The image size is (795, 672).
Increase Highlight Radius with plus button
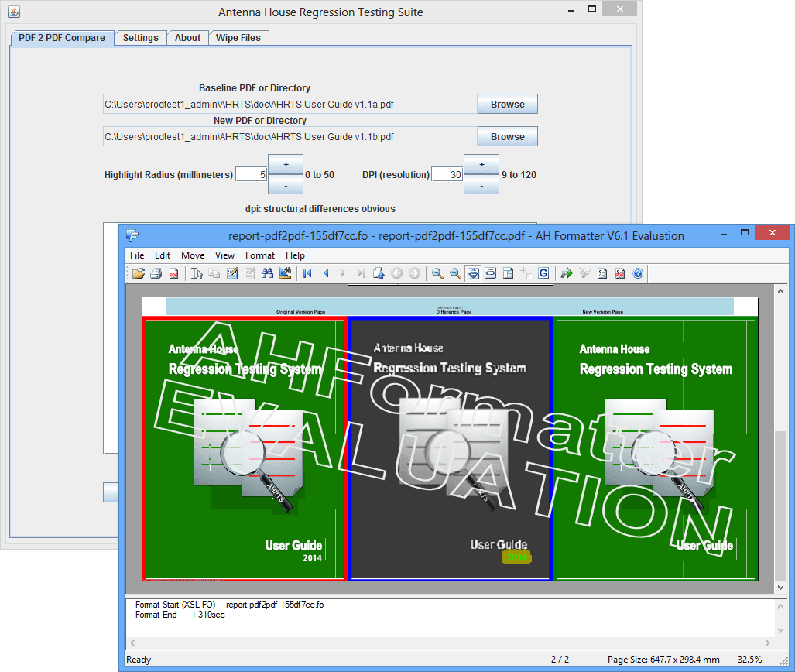286,164
